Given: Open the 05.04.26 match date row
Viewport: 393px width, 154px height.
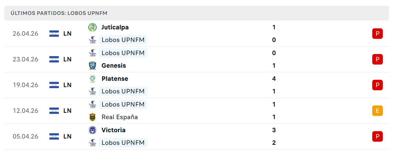Looking at the screenshot, I should click(196, 136).
